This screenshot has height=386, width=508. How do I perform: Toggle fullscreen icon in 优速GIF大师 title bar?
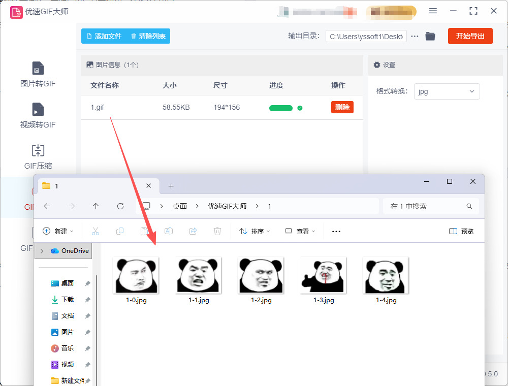(x=473, y=11)
